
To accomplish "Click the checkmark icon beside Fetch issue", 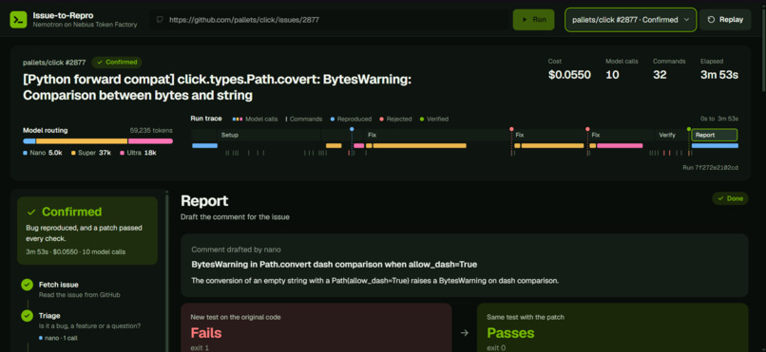I will click(27, 286).
